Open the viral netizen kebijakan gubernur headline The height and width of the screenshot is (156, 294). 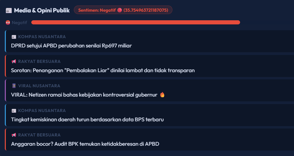84,95
